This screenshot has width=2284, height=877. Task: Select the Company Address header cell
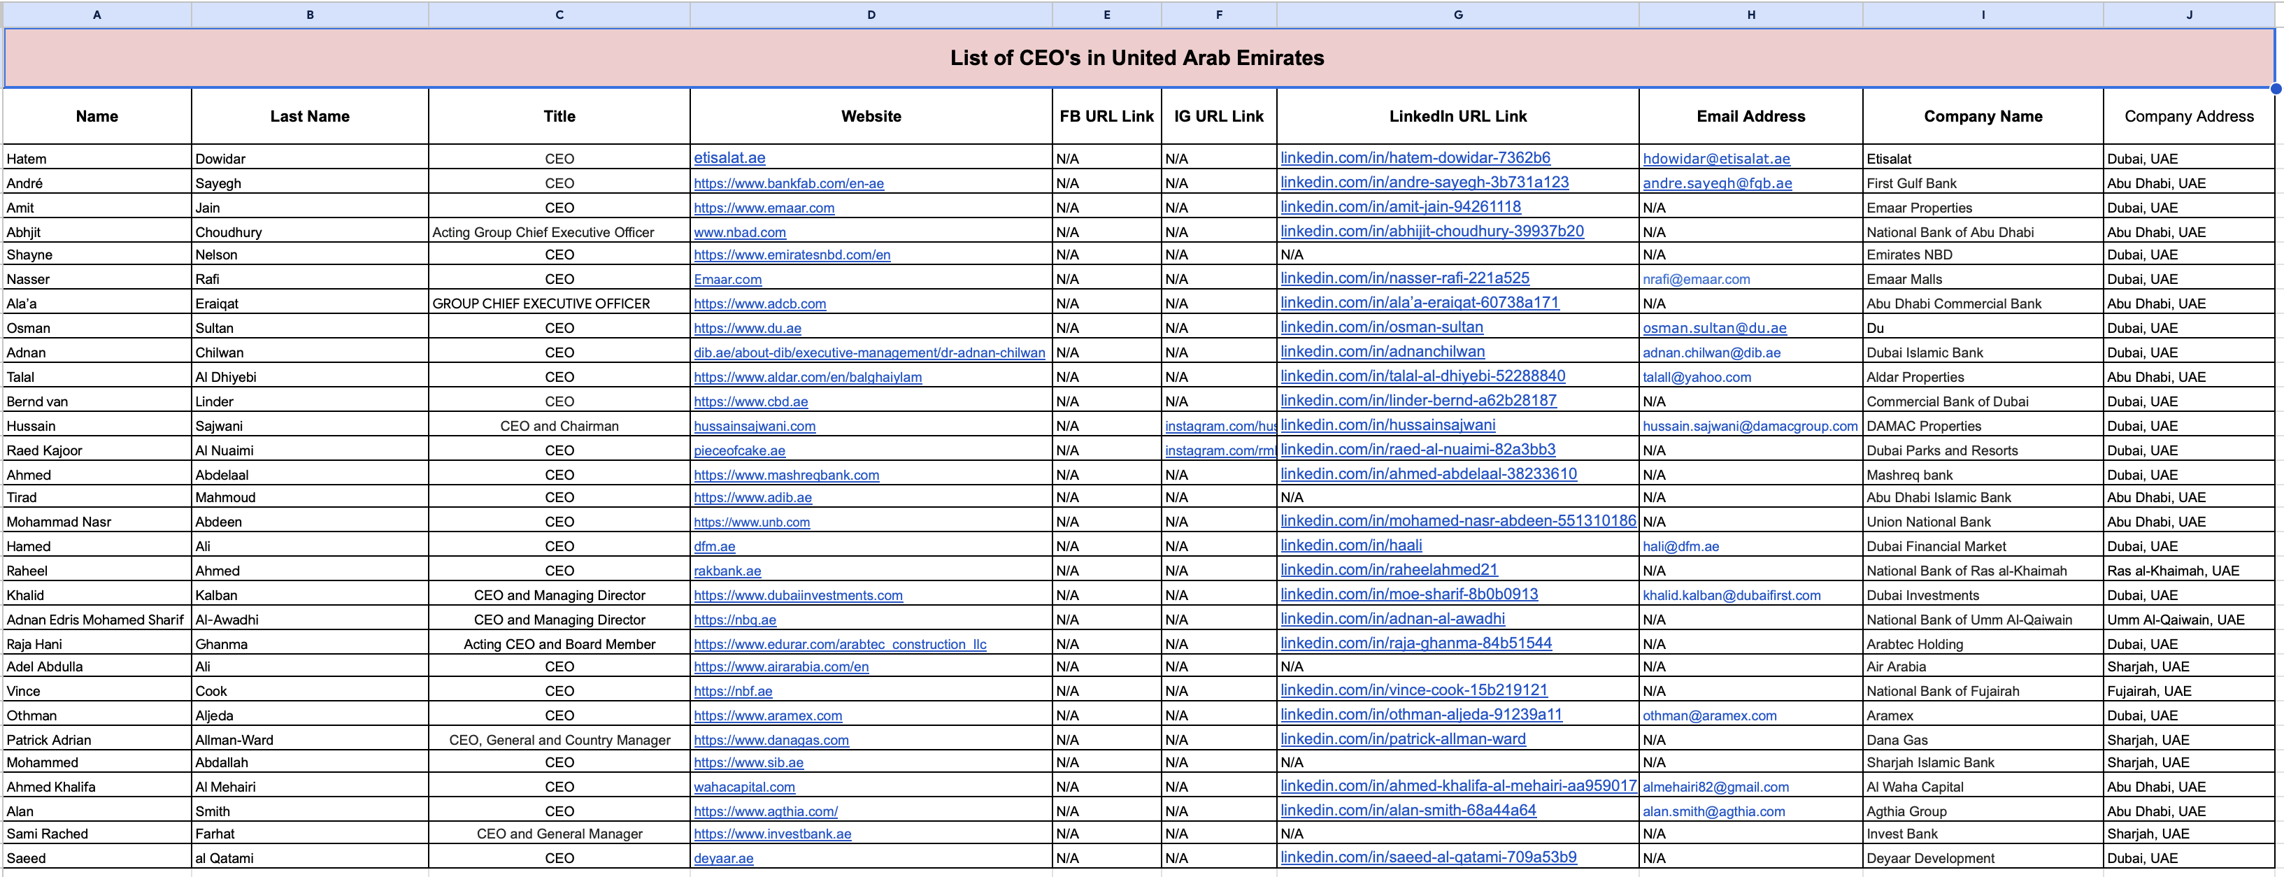tap(2189, 116)
